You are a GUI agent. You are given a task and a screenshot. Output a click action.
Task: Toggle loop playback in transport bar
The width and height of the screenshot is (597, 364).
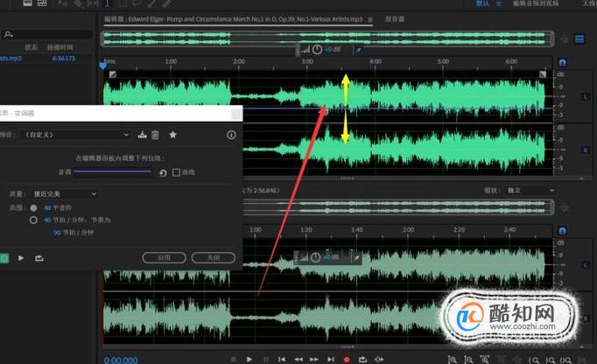click(x=362, y=360)
